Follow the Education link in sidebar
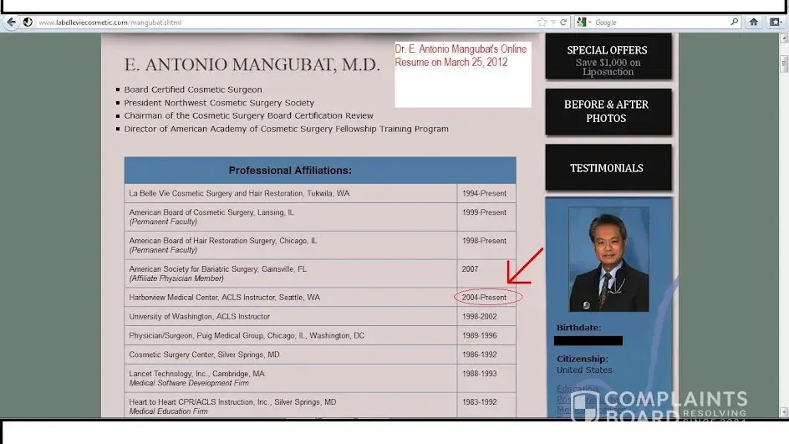789x444 pixels. [577, 389]
